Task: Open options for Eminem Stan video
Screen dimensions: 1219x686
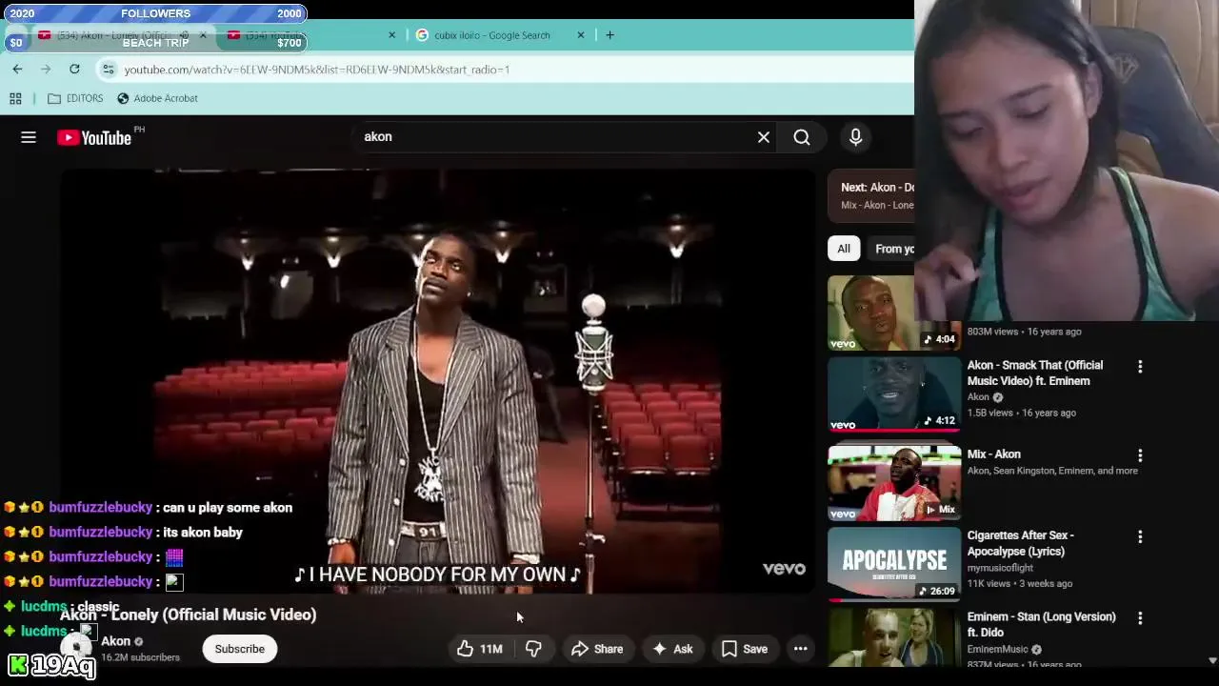Action: (1140, 618)
